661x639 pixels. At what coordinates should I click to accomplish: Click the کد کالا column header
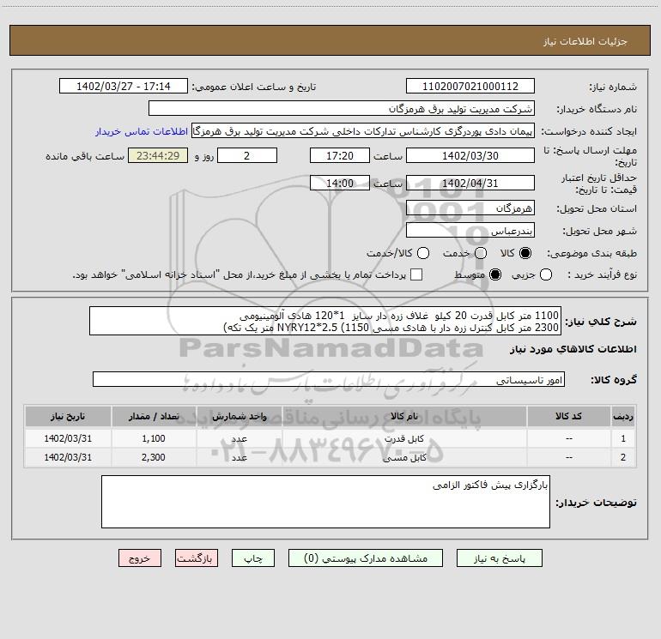[x=568, y=417]
